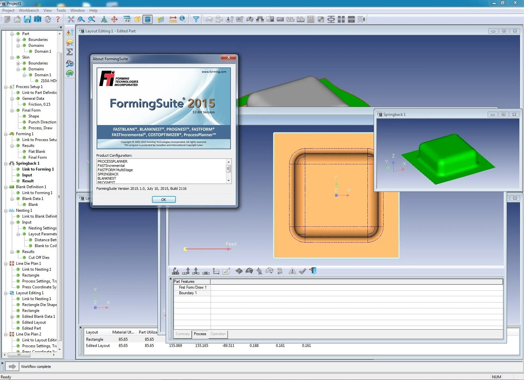Click the red pan move arrows icon
The width and height of the screenshot is (524, 380).
point(114,19)
